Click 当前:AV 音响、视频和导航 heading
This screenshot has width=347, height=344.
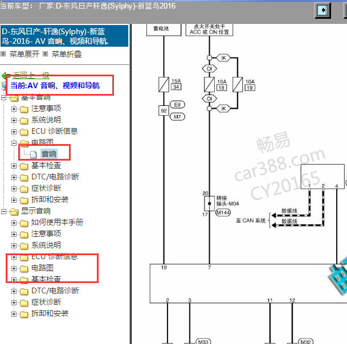(x=55, y=85)
